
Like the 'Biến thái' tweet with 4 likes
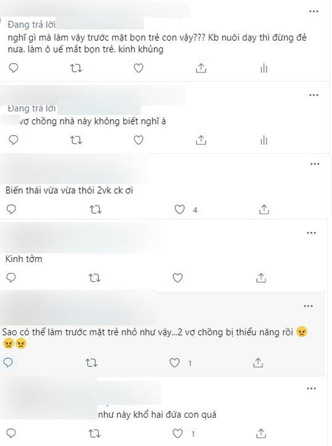[180, 210]
